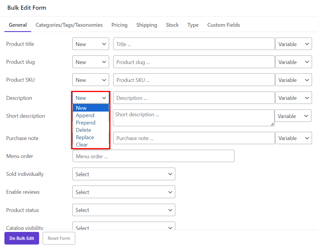Select the Replace option in dropdown

tap(85, 137)
